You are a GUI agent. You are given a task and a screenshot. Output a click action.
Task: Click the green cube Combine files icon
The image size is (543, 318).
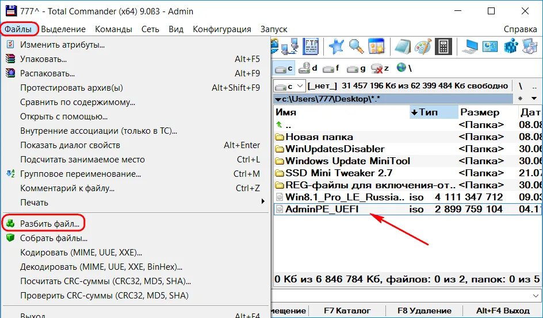coord(11,238)
